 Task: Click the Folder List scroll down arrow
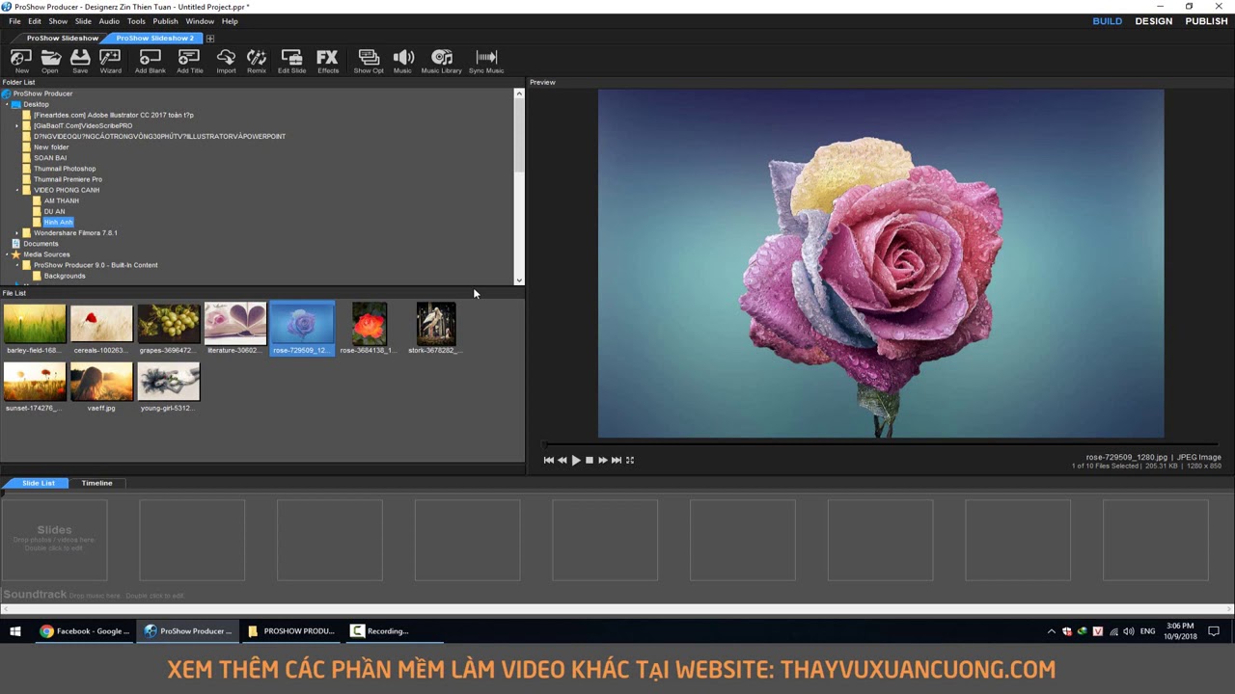(x=519, y=280)
